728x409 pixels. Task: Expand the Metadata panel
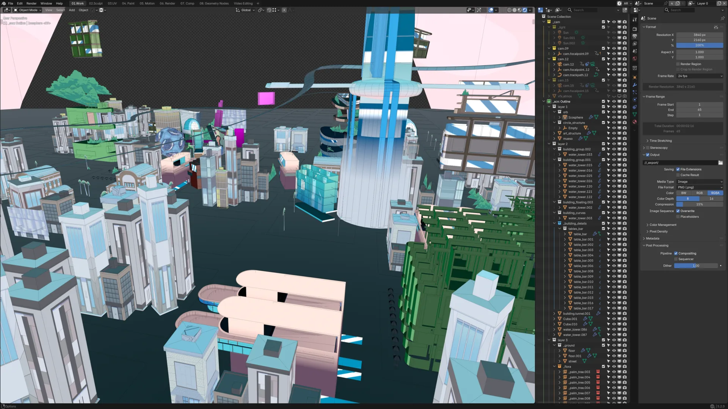coord(652,239)
